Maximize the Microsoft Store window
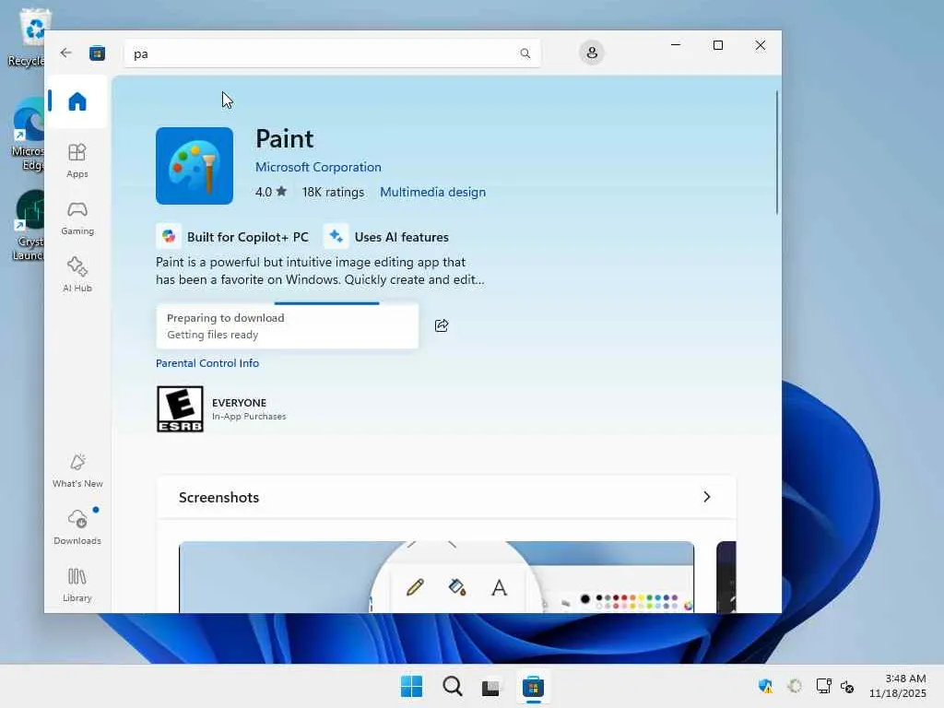The width and height of the screenshot is (944, 708). tap(717, 45)
